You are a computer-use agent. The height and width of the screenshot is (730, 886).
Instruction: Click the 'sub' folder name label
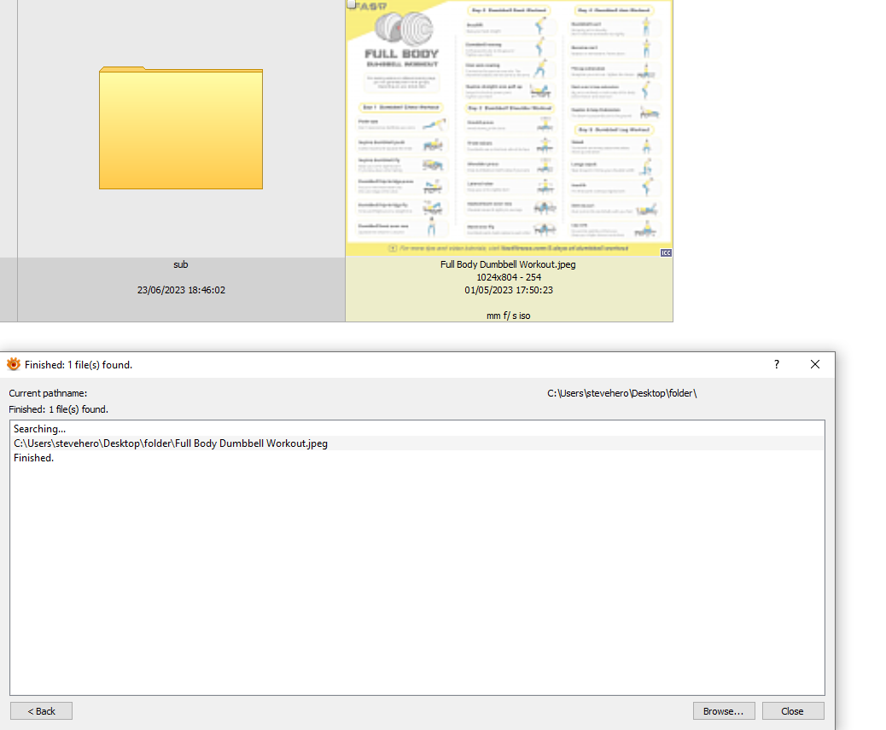pyautogui.click(x=181, y=264)
